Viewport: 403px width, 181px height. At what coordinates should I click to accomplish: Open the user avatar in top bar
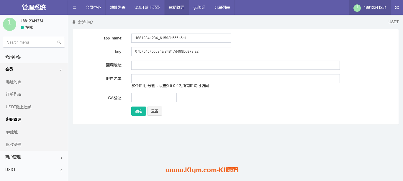pyautogui.click(x=357, y=8)
